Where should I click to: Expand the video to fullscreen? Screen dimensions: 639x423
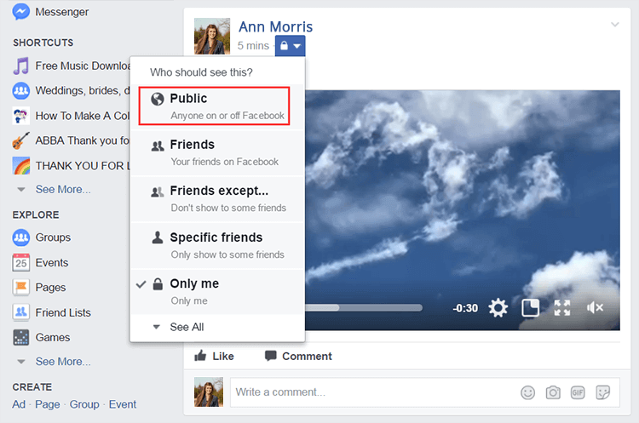pyautogui.click(x=562, y=308)
